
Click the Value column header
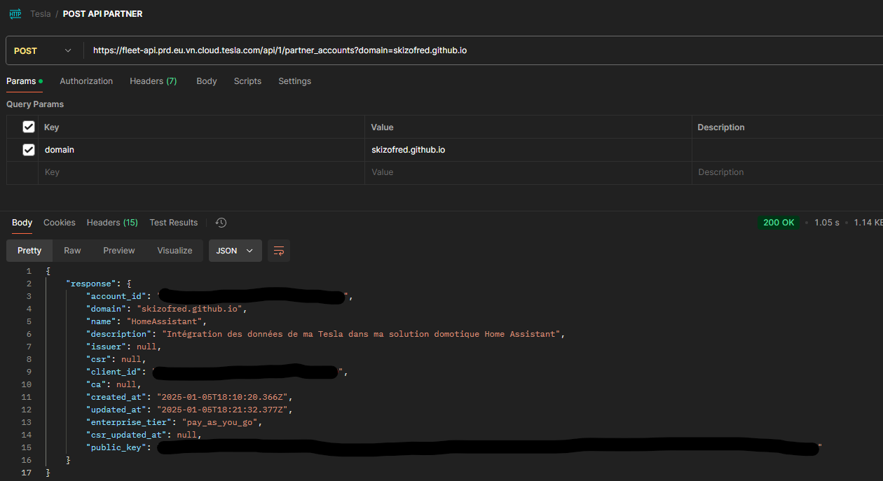click(383, 127)
